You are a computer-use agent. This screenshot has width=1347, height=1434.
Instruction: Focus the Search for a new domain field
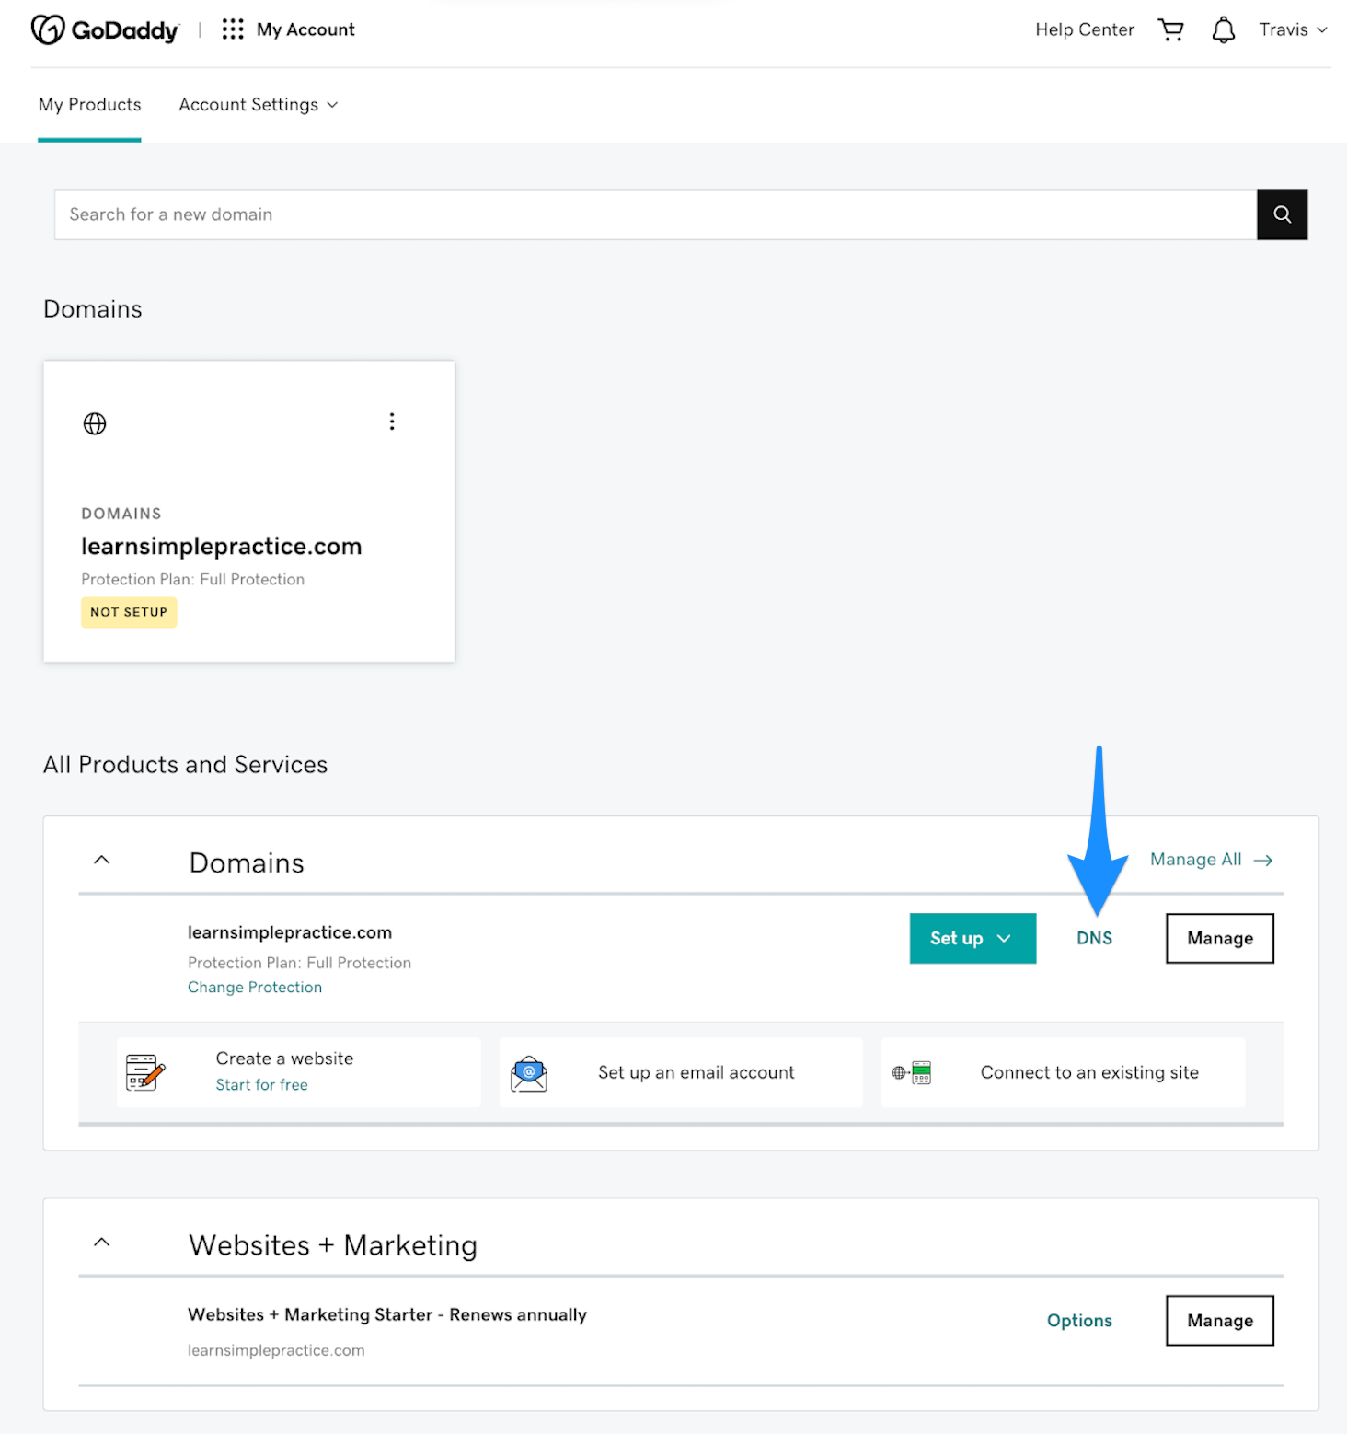coord(655,214)
